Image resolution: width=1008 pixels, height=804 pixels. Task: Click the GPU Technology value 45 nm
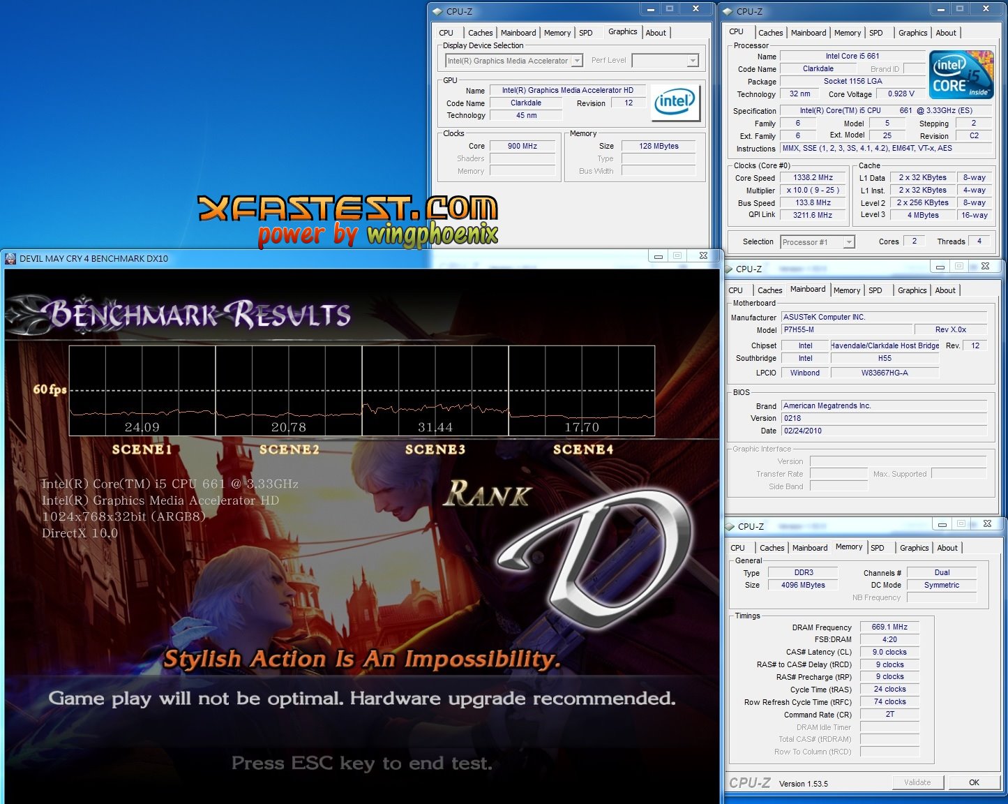point(527,116)
